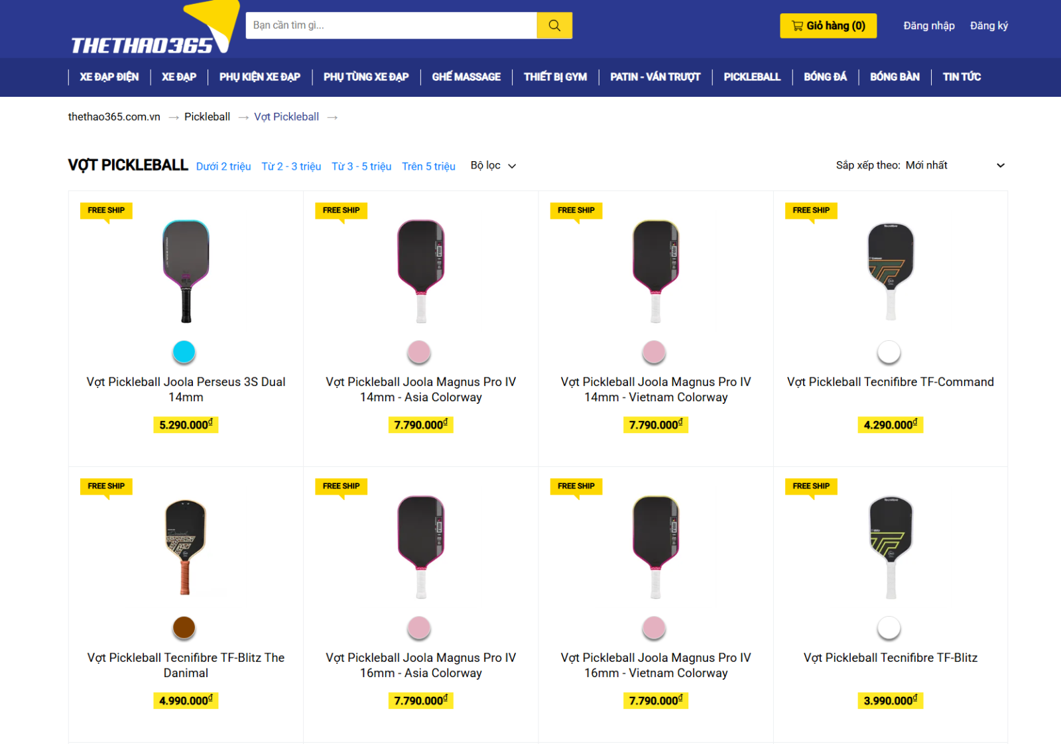This screenshot has height=744, width=1061.
Task: Select white color swatch for Tecnifibre TF-Command
Action: 889,351
